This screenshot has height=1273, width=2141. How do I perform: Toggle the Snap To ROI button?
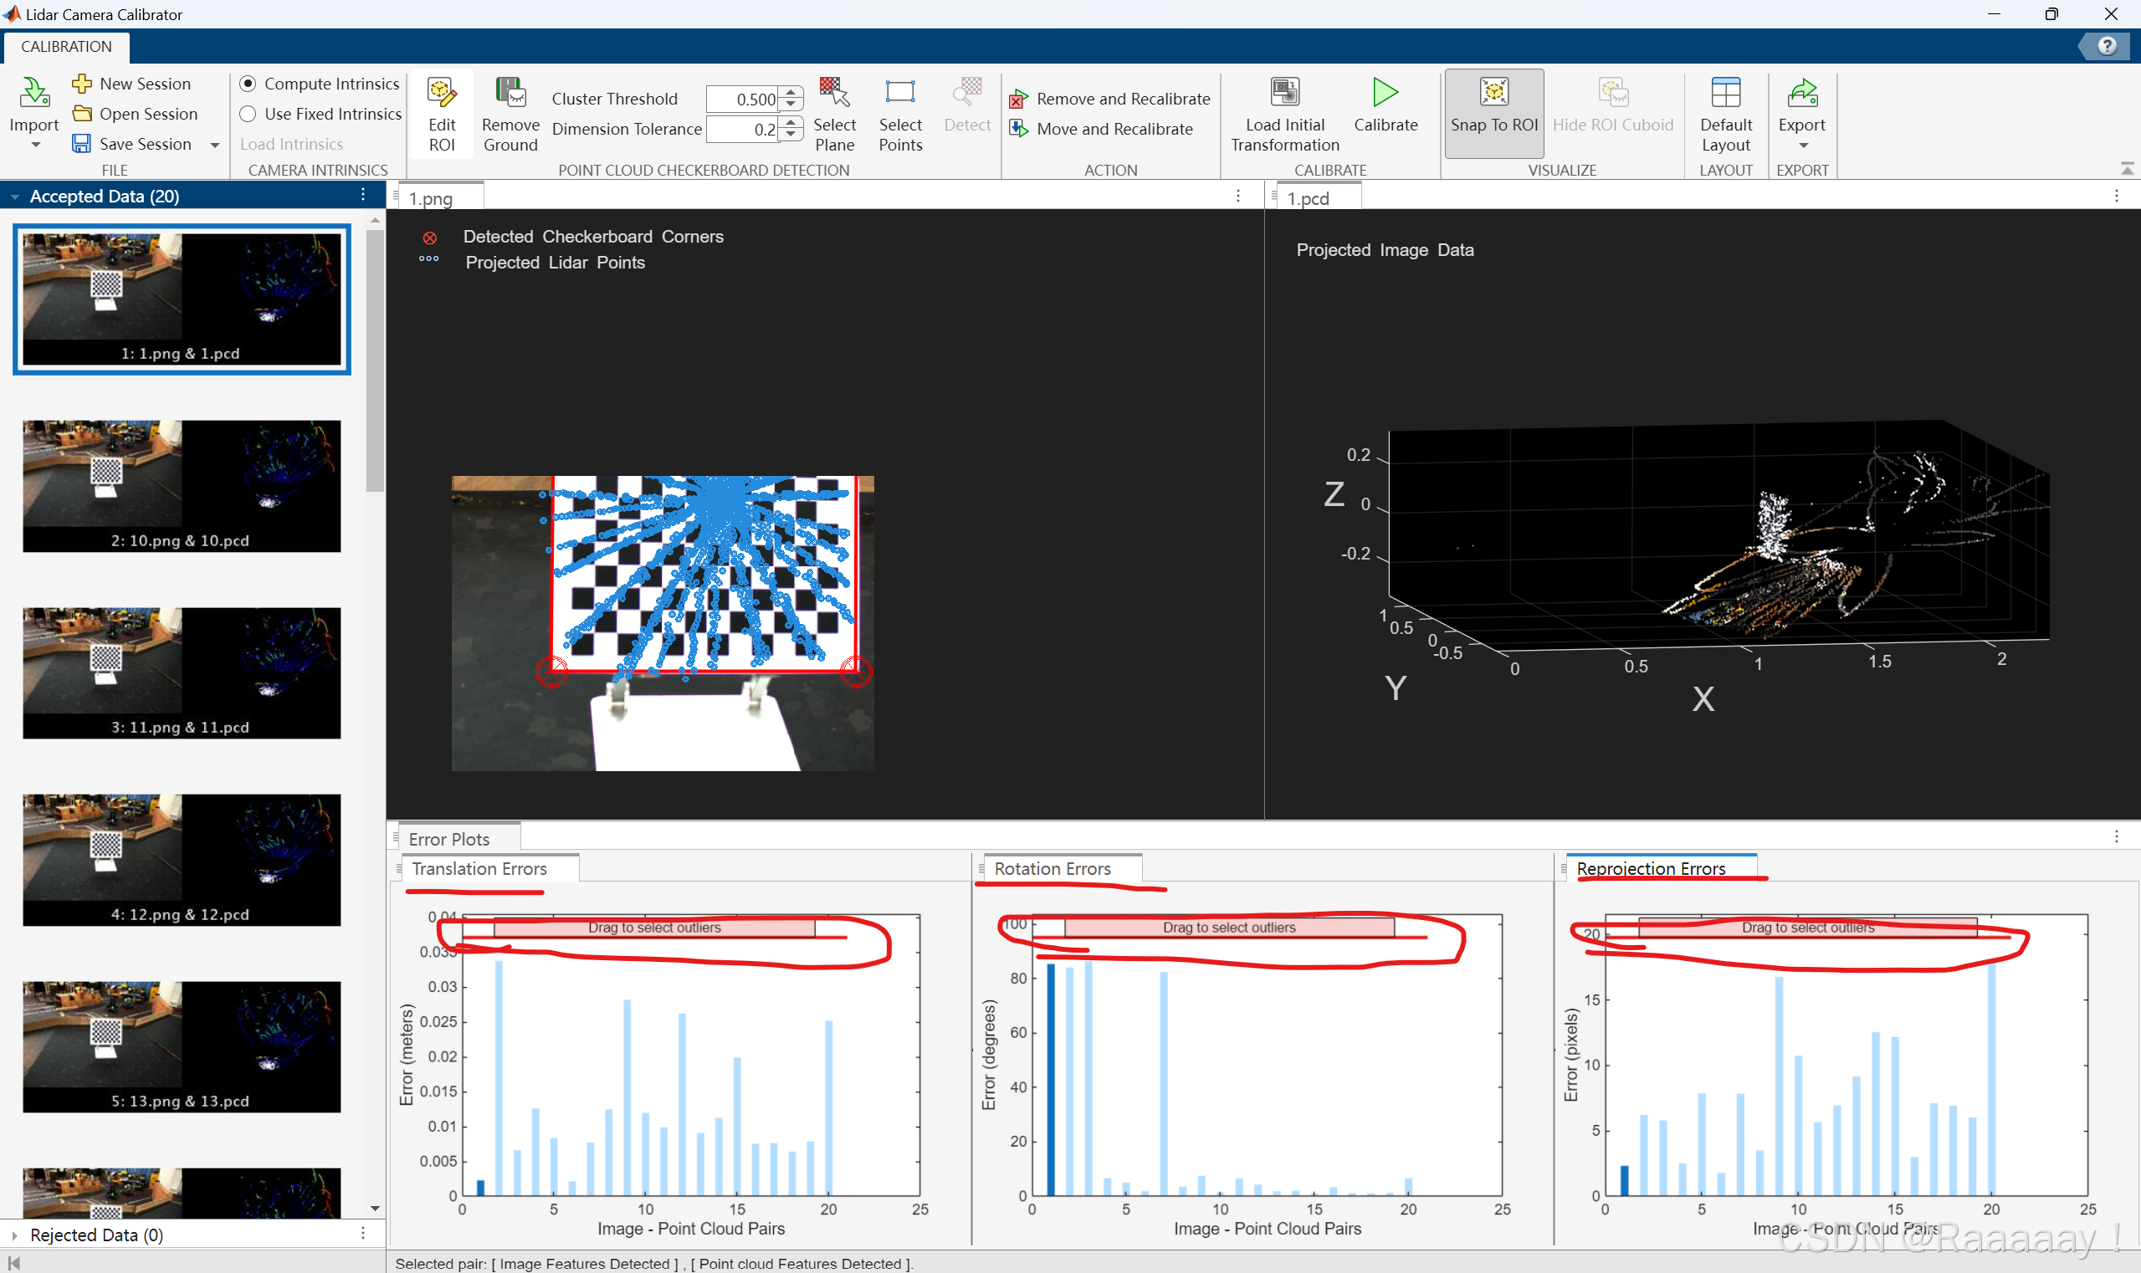pos(1493,112)
